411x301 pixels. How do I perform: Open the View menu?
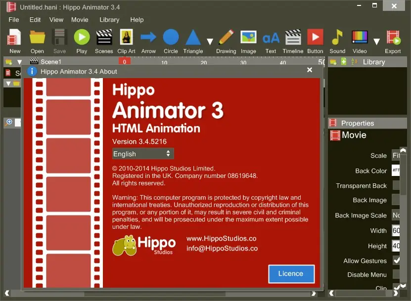pos(56,20)
